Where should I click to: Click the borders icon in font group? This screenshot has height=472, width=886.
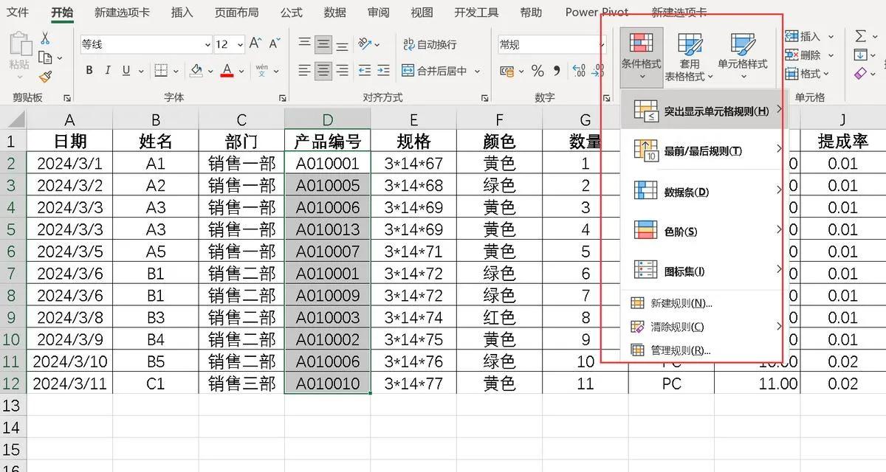click(x=160, y=71)
